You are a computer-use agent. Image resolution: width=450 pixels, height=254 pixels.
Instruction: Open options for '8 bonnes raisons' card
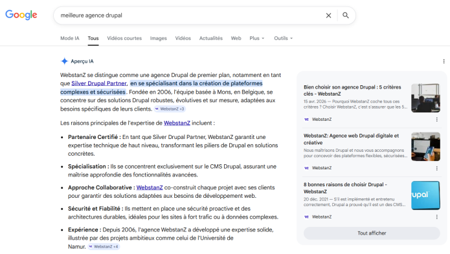(x=437, y=217)
